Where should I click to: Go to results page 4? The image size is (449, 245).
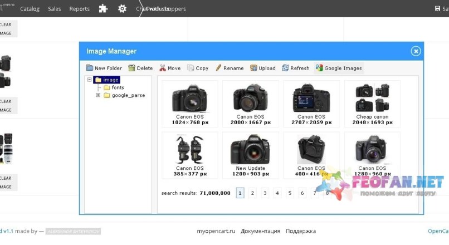pyautogui.click(x=277, y=193)
